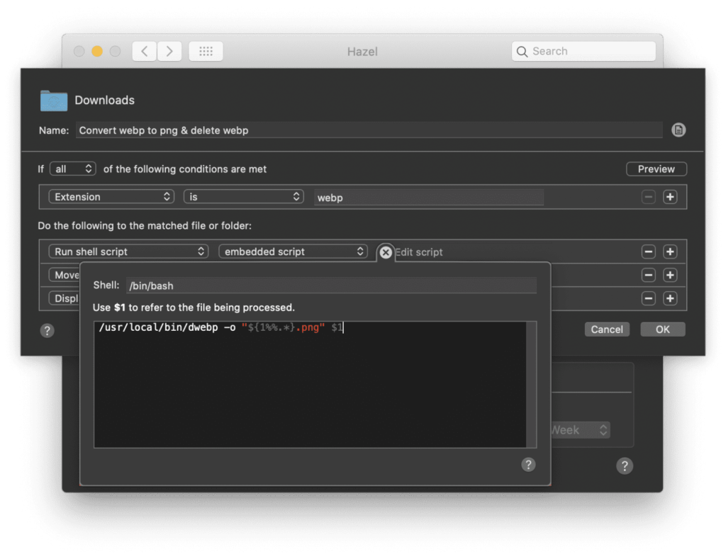The height and width of the screenshot is (559, 726).
Task: Open the Extension attribute dropdown
Action: point(111,197)
